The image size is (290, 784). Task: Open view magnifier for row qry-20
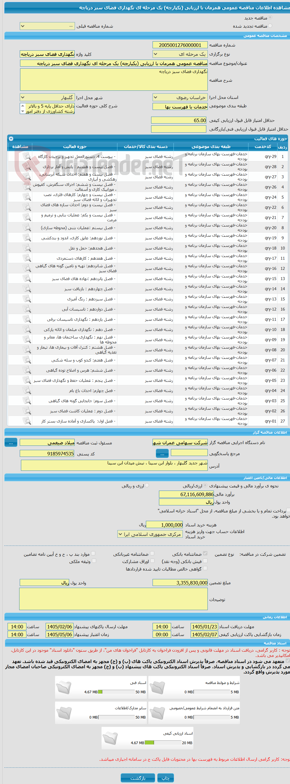[x=27, y=228]
